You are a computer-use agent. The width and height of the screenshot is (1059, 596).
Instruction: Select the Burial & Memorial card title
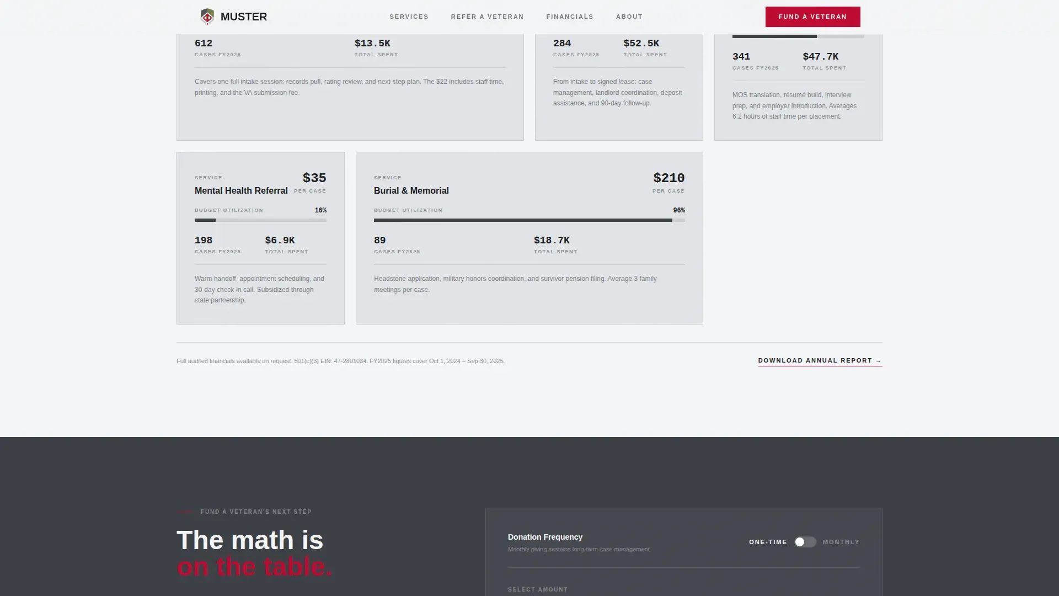tap(411, 191)
